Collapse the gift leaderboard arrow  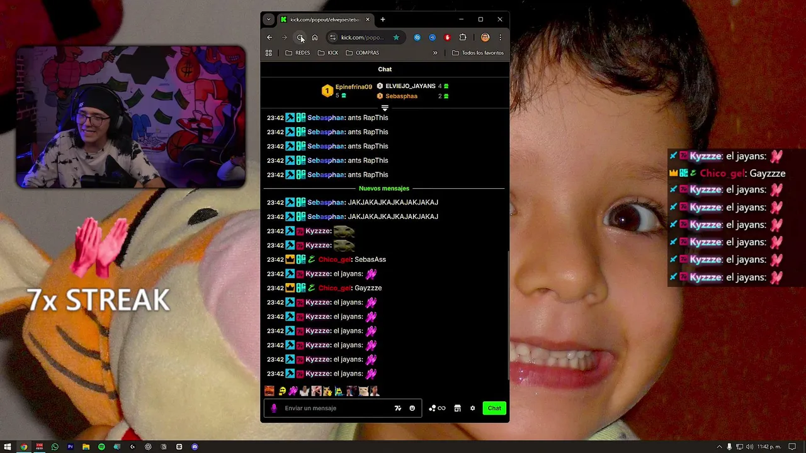pyautogui.click(x=385, y=108)
